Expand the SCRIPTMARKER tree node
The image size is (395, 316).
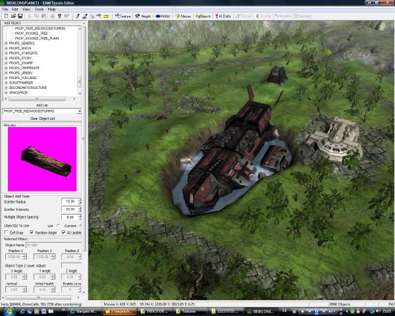coord(7,83)
